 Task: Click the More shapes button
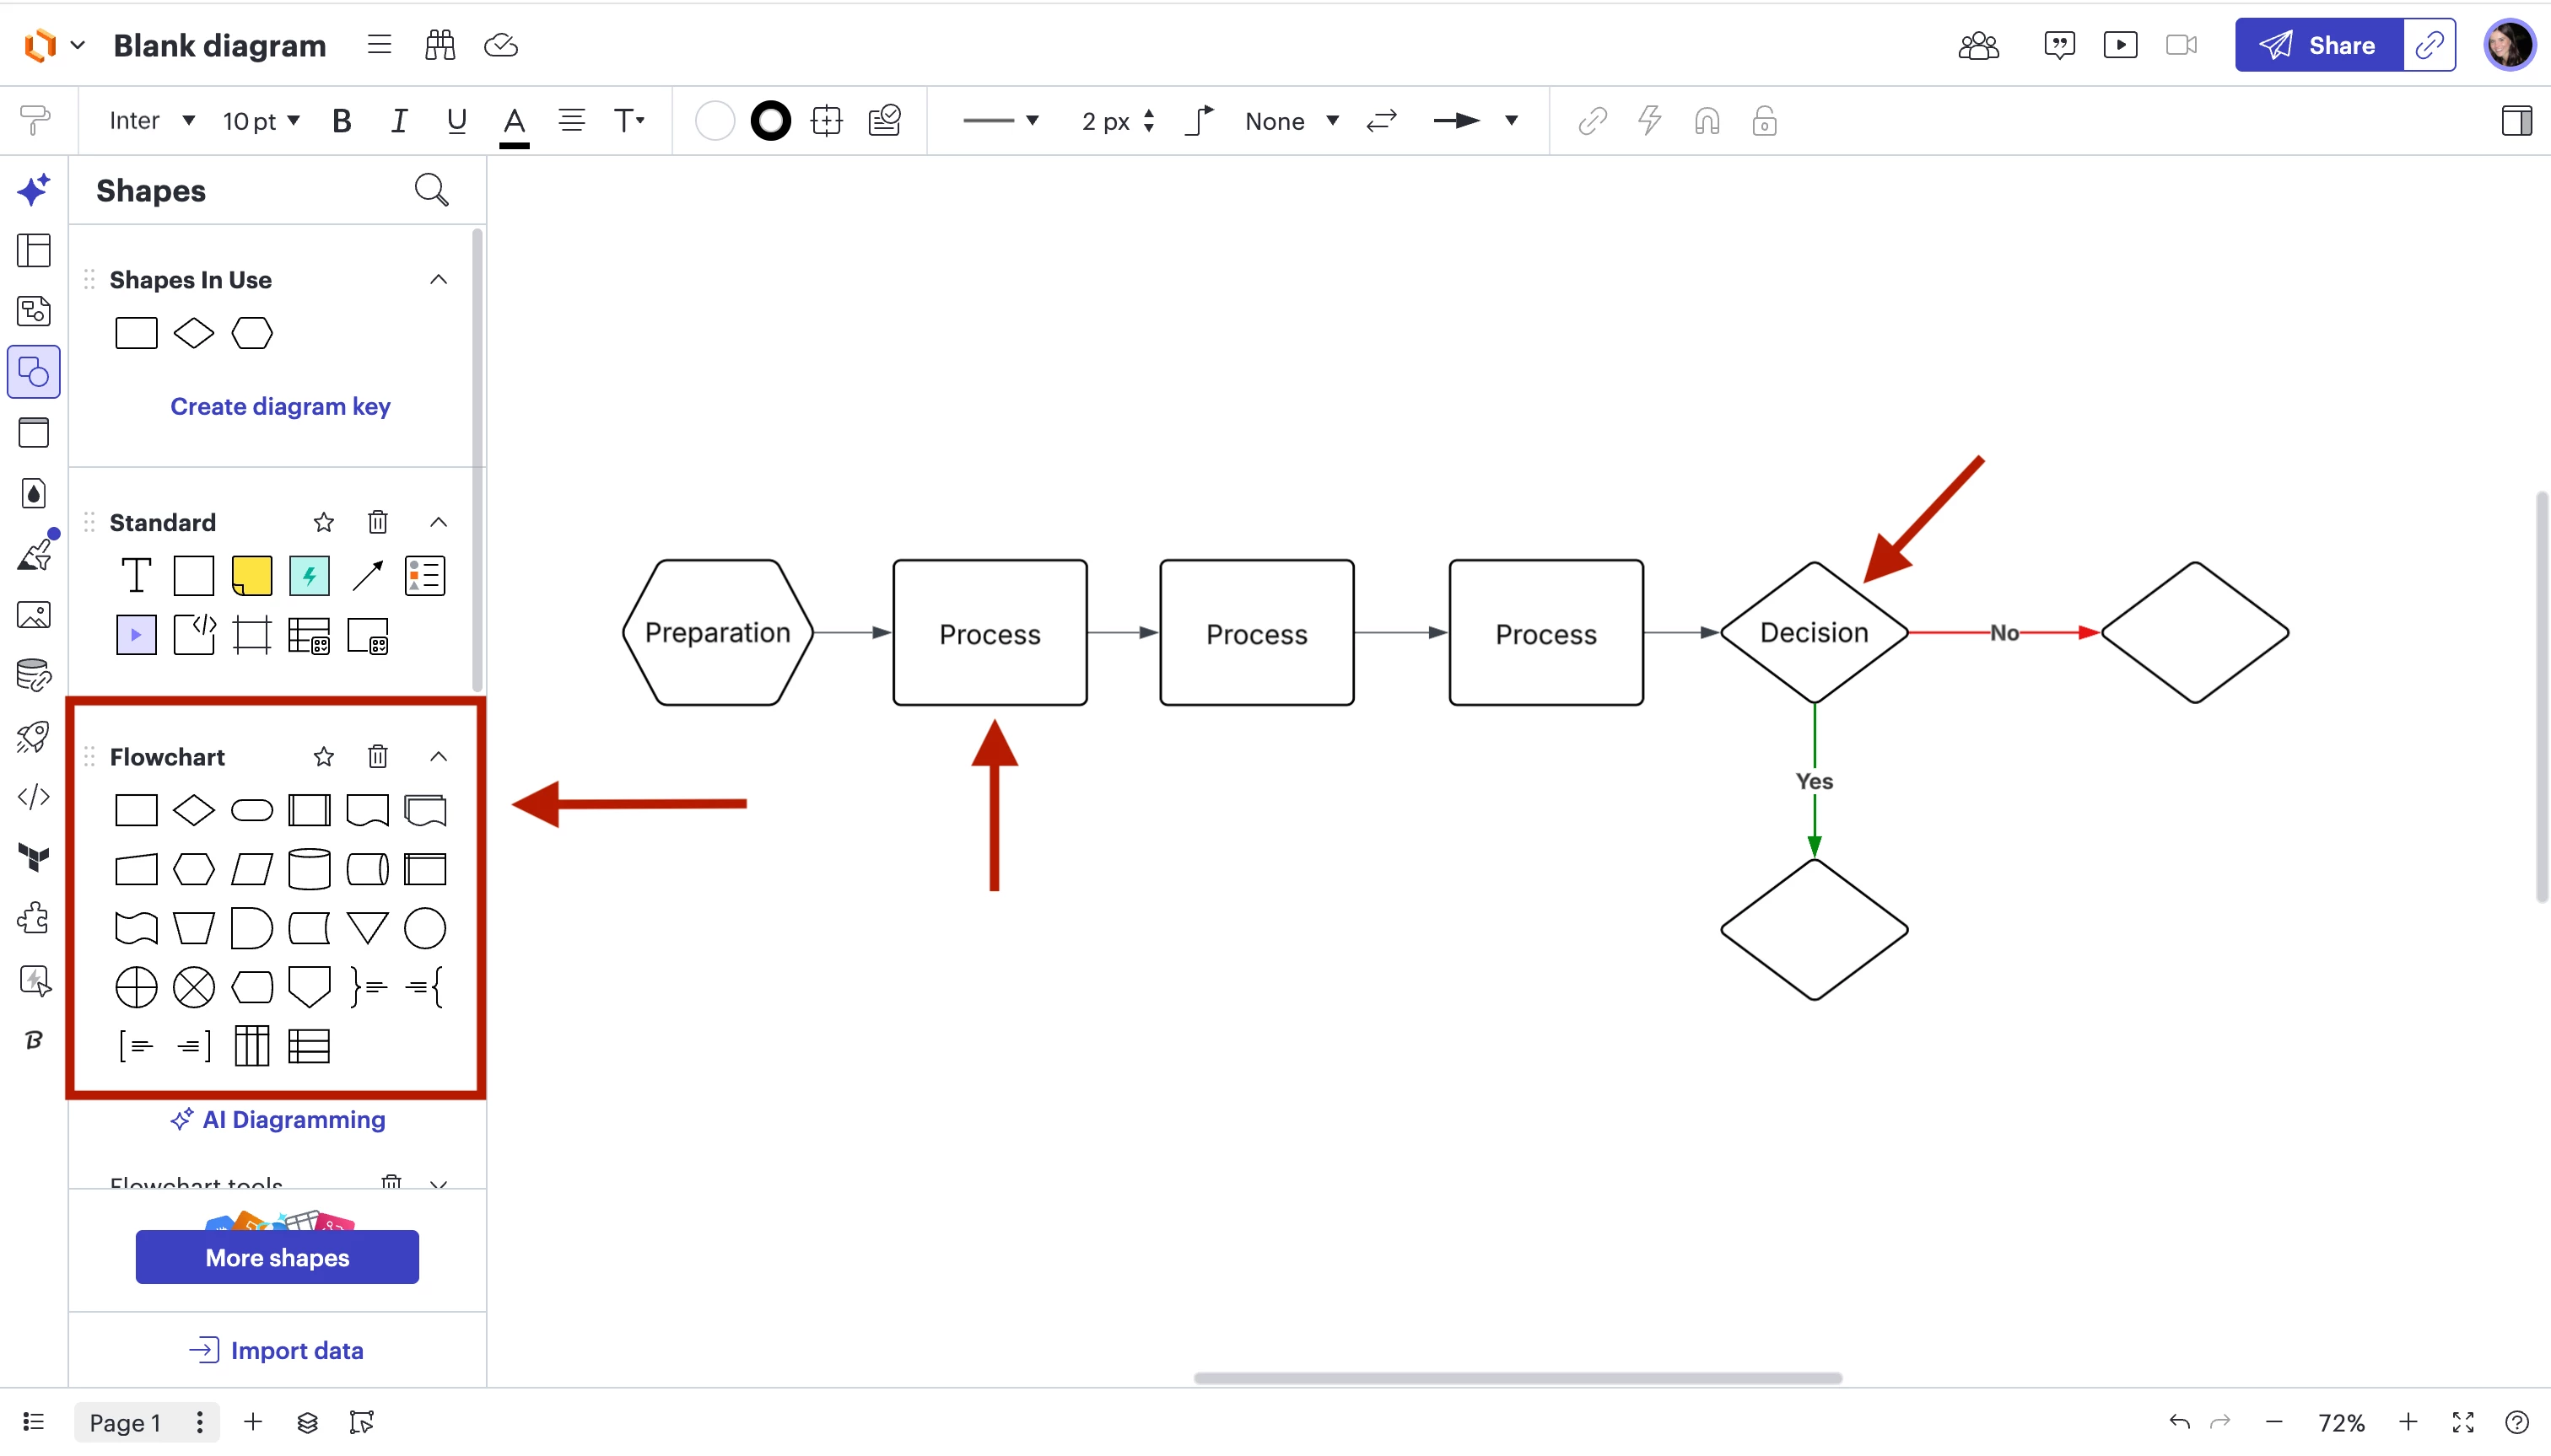[277, 1257]
